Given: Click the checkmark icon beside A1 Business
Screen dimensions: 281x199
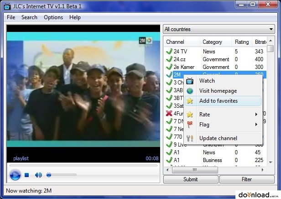Looking at the screenshot, I should click(x=169, y=160).
